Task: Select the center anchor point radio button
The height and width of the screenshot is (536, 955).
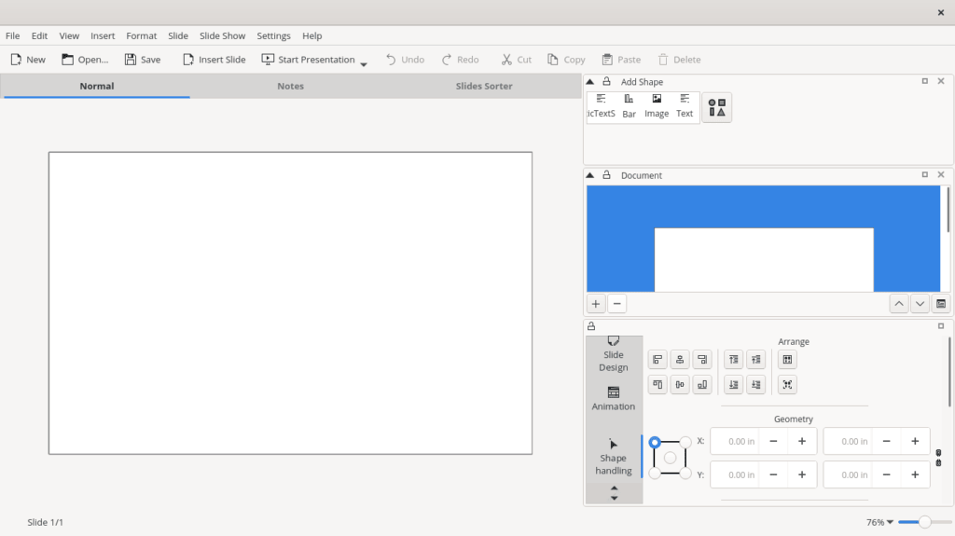Action: 670,458
